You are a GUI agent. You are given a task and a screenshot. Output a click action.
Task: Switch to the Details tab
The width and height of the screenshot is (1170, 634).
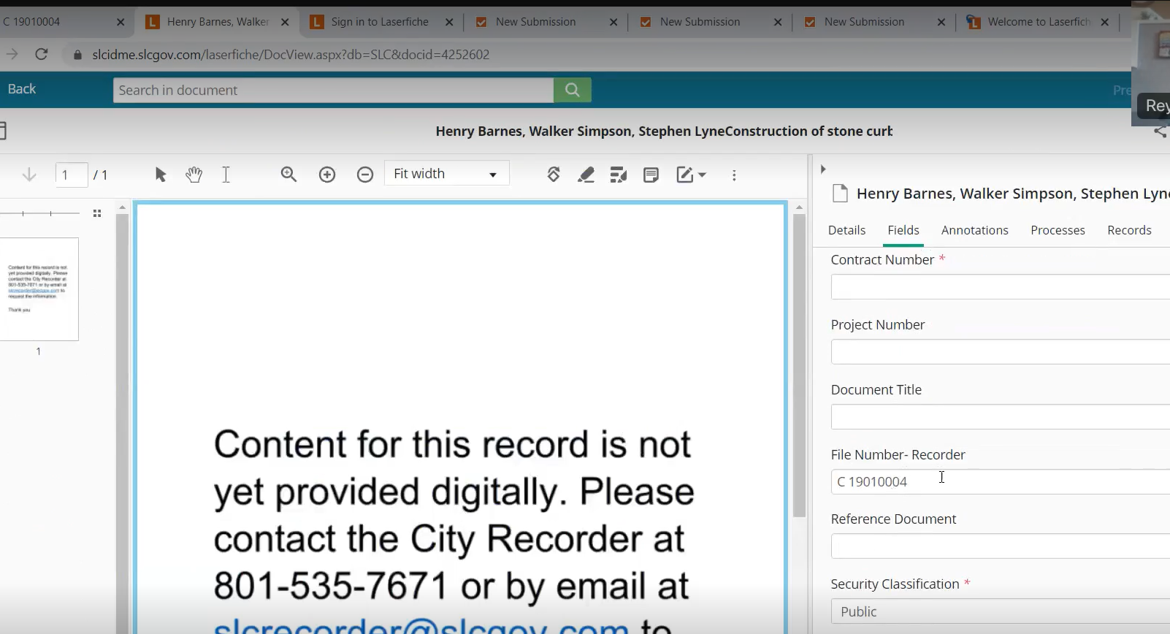846,230
